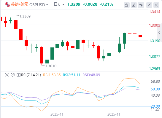This screenshot has width=162, height=118.
Task: Click the 英镑/美元 pair name
Action: (x=20, y=4)
